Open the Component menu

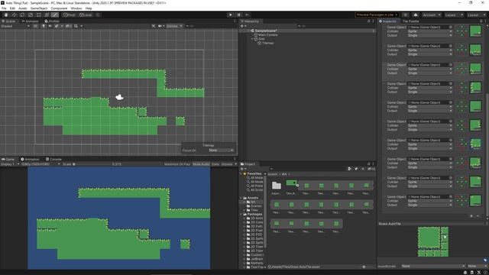59,8
